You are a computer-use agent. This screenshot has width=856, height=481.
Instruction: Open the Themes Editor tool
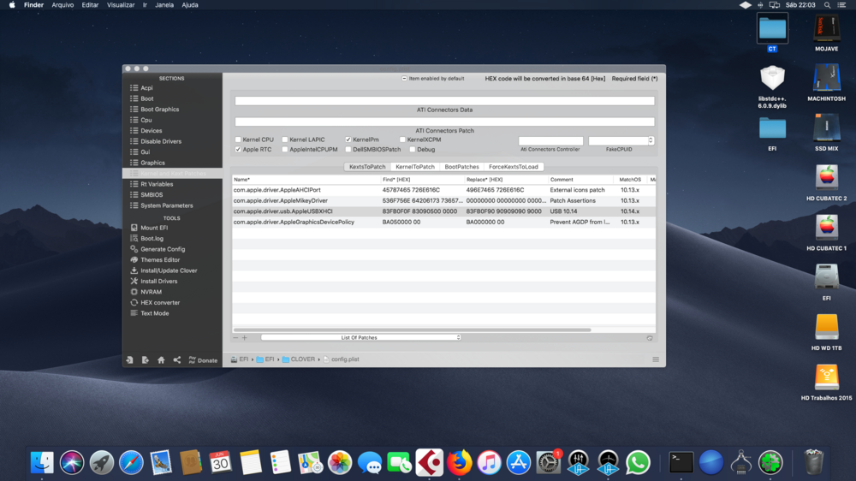pyautogui.click(x=160, y=260)
